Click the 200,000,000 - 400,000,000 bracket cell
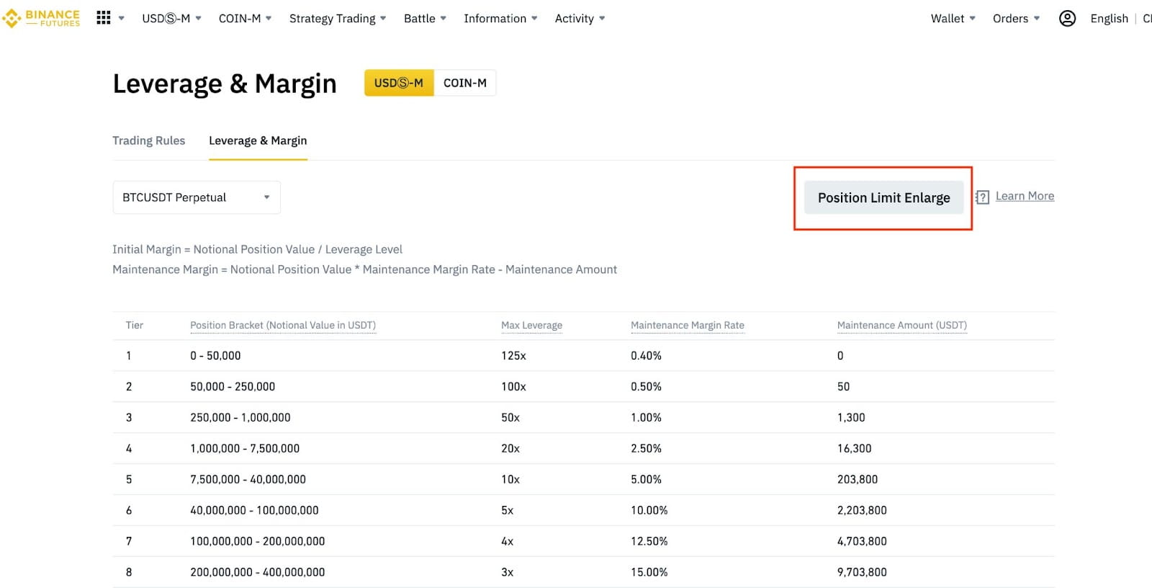1152x588 pixels. coord(257,573)
